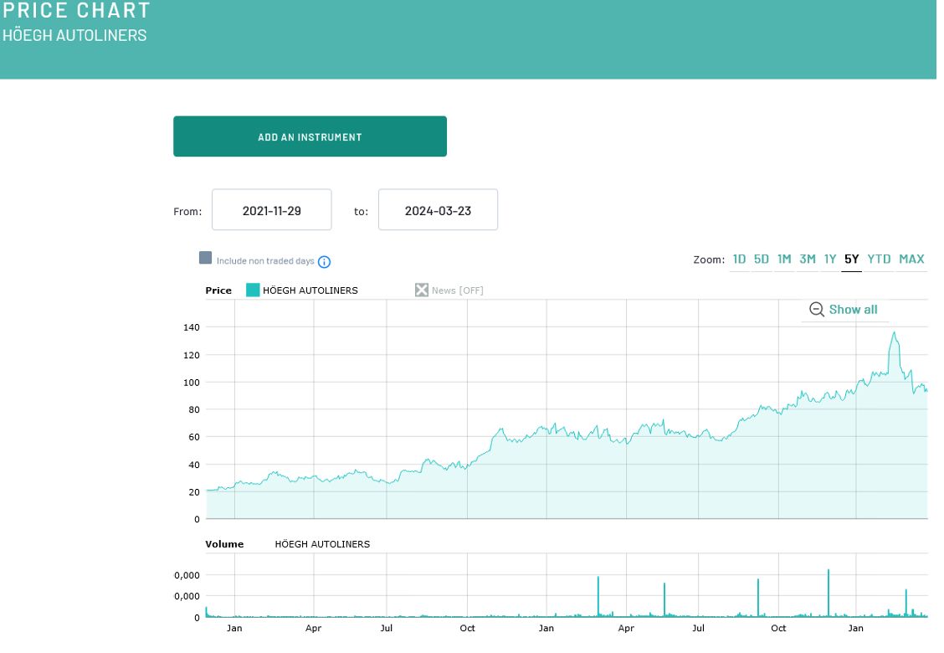
Task: Click the highest volume spike in the volume chart
Action: click(829, 593)
